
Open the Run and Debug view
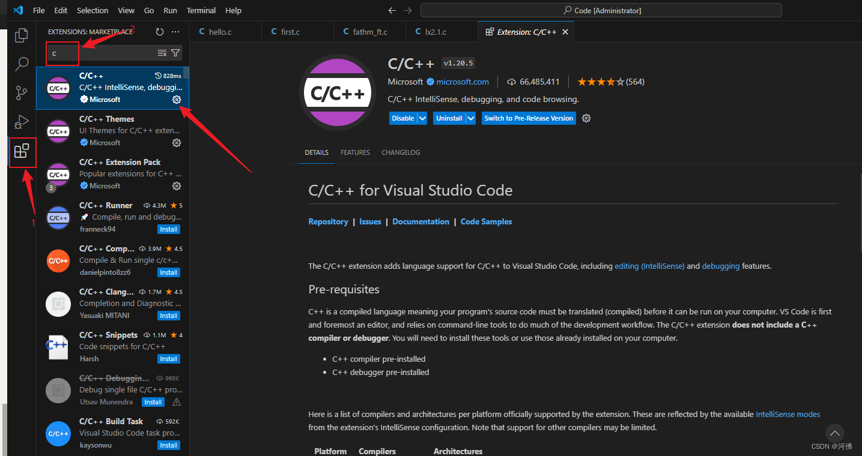pos(22,122)
